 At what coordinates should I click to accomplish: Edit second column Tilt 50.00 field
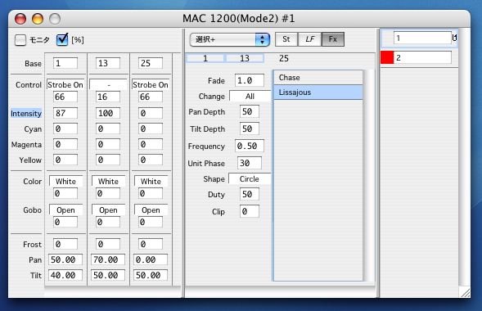(x=108, y=275)
